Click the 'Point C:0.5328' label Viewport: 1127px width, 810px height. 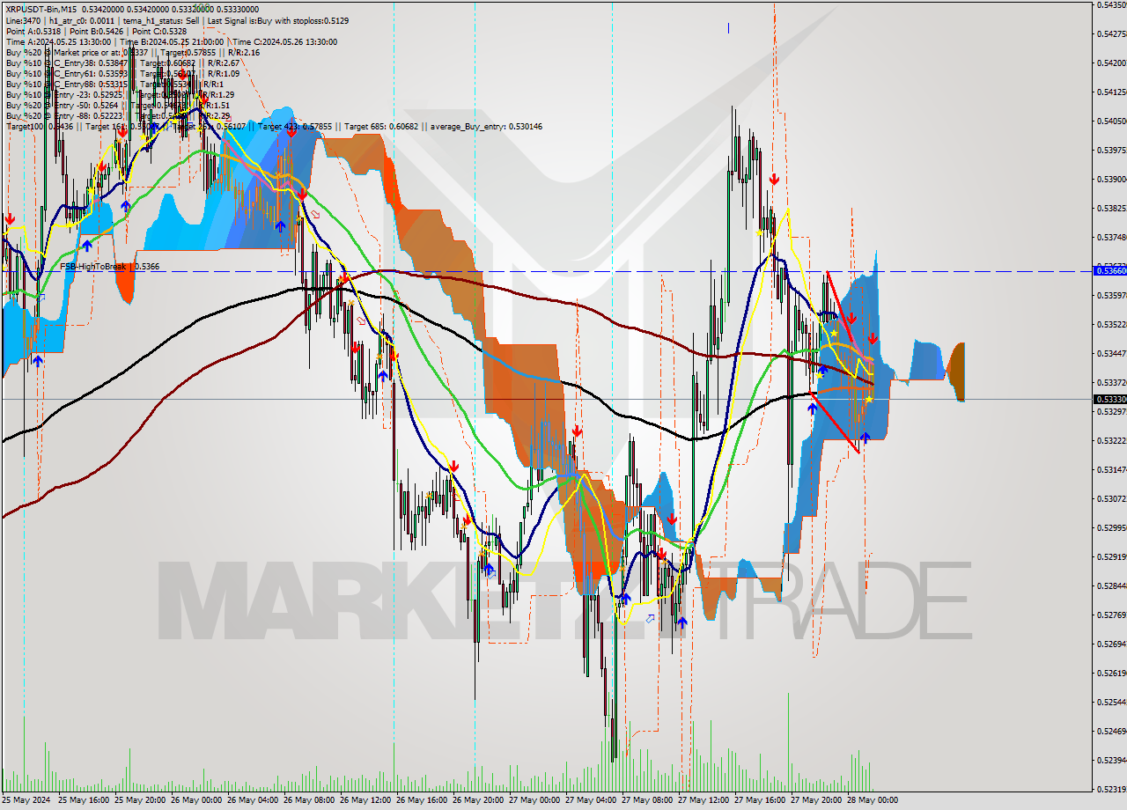158,31
